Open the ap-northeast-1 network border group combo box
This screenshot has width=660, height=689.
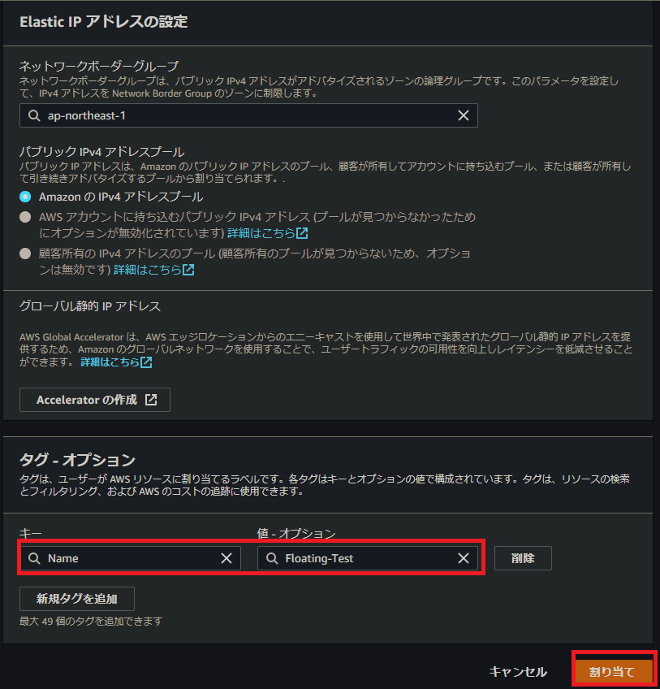(x=248, y=115)
